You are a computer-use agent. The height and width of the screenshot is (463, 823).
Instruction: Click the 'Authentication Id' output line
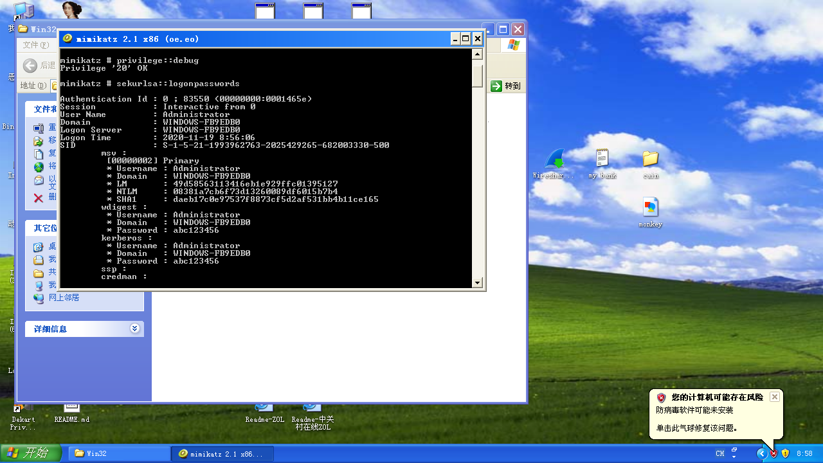(x=186, y=99)
